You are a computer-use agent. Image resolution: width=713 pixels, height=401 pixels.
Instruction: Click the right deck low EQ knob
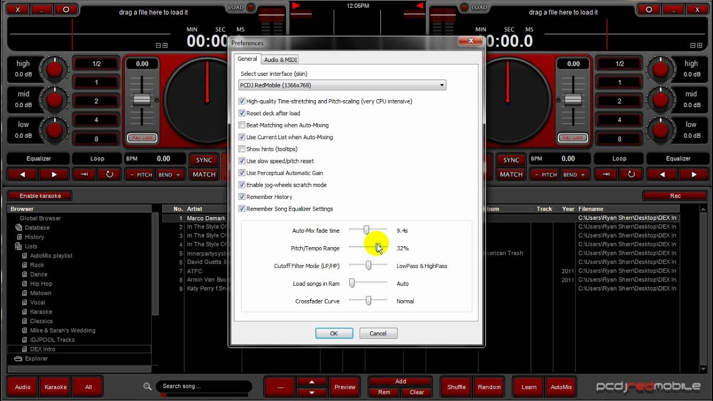tap(661, 130)
